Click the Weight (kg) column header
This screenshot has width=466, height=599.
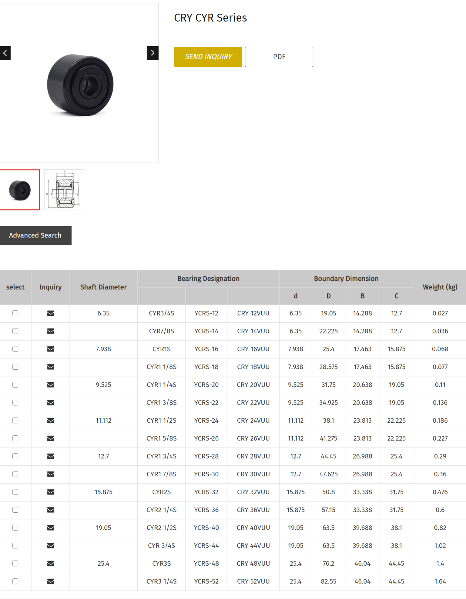coord(440,287)
